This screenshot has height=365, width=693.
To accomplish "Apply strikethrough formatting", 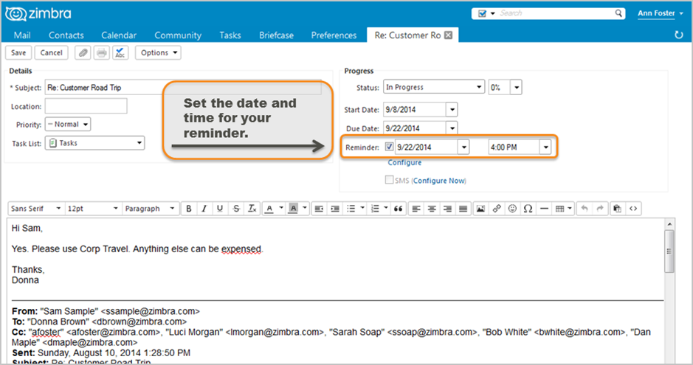I will point(236,209).
